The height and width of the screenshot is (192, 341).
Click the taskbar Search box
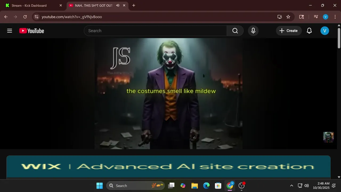135,186
